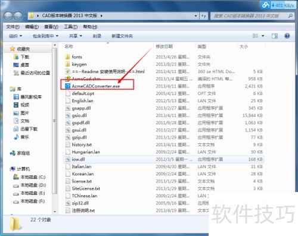Screen dimensions: 298x236
Task: Click the change view icon
Action: coord(255,36)
